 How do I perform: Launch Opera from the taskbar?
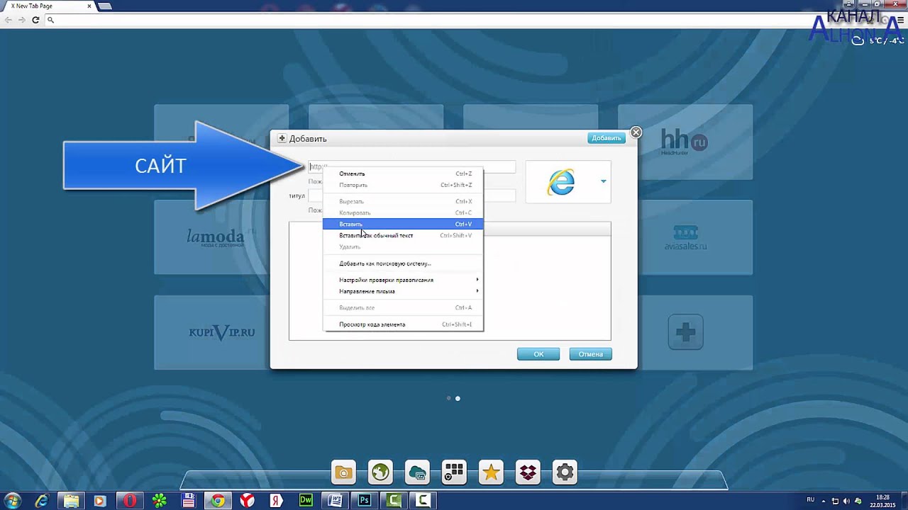(130, 501)
